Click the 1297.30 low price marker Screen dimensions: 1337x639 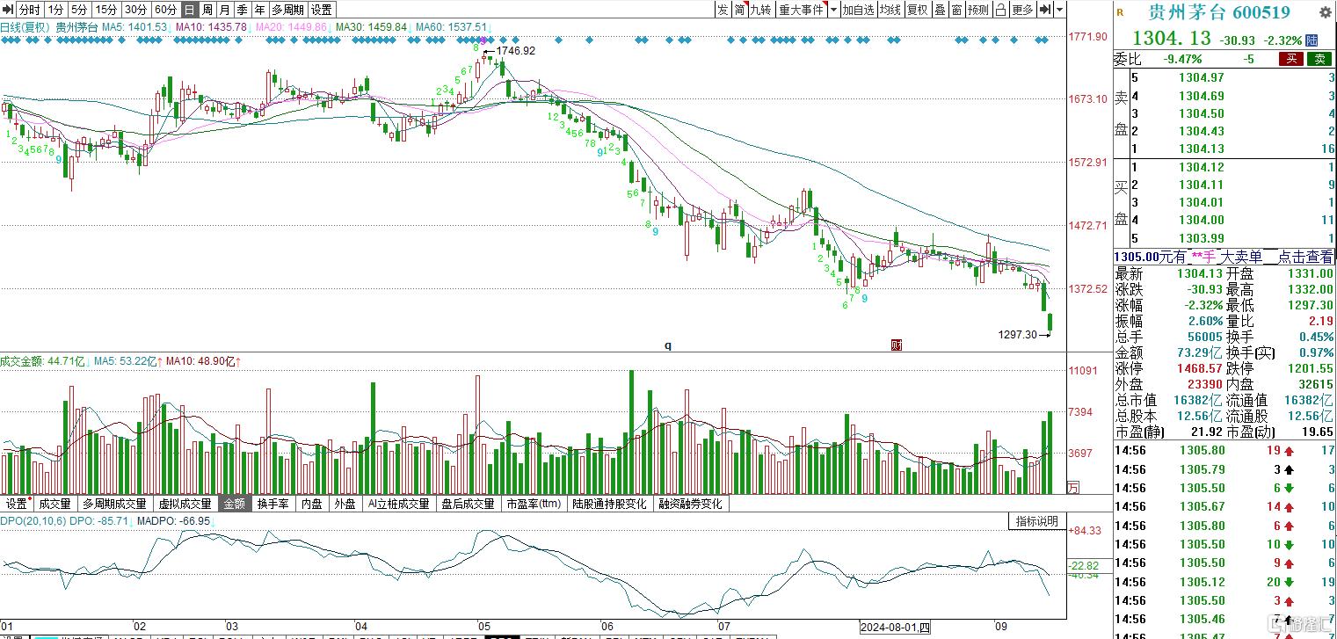point(1018,335)
